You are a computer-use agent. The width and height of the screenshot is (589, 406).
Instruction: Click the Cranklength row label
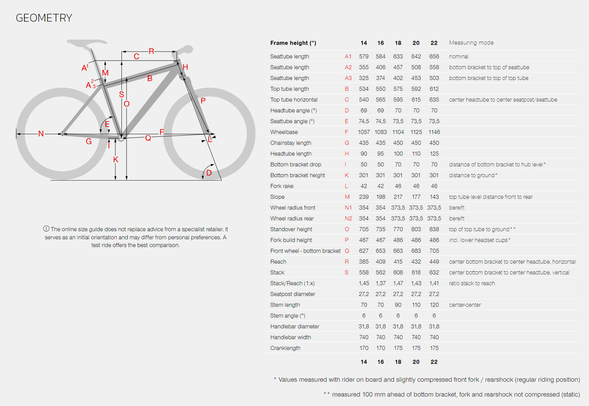tap(285, 348)
